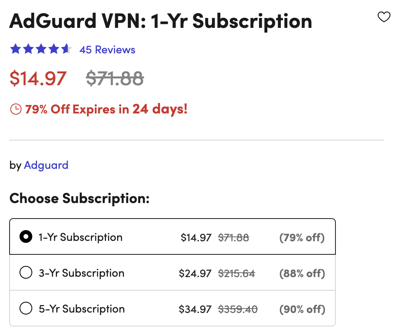
Task: Click the 79% Off Expires notice text
Action: [106, 109]
